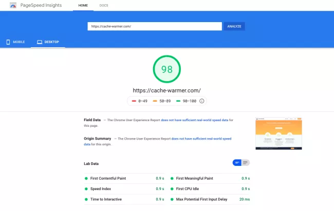The image size is (334, 211).
Task: Click green dot beside Speed Index
Action: click(x=86, y=189)
